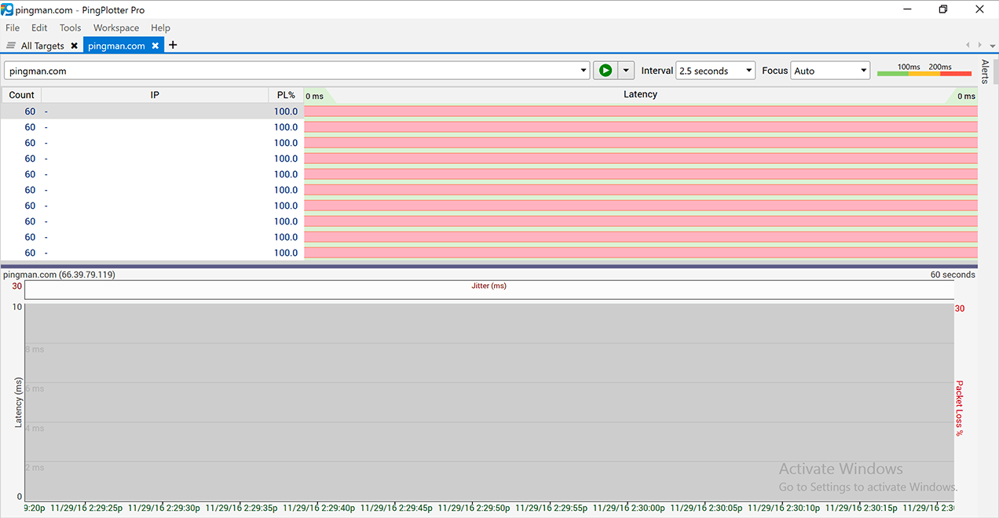Open the target address history dropdown
This screenshot has width=999, height=518.
point(584,70)
